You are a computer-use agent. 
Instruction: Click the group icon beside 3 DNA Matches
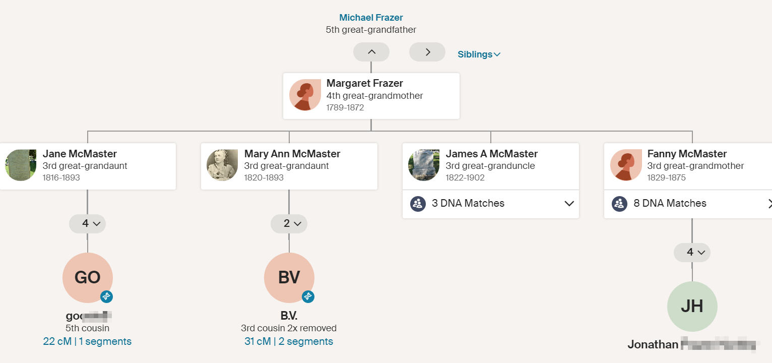tap(418, 204)
